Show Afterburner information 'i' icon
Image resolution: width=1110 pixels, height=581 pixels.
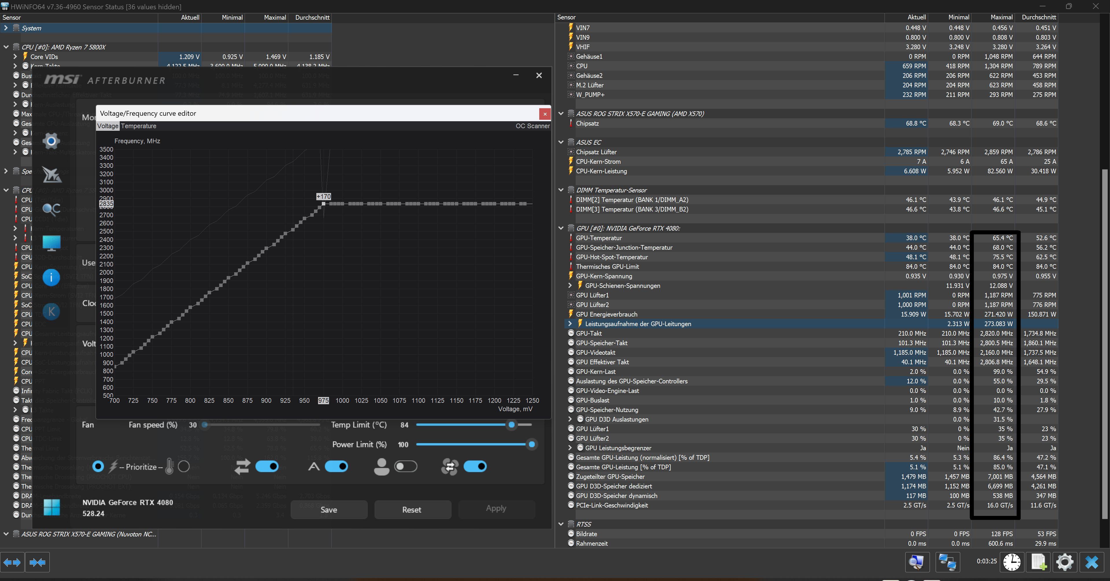click(x=51, y=277)
